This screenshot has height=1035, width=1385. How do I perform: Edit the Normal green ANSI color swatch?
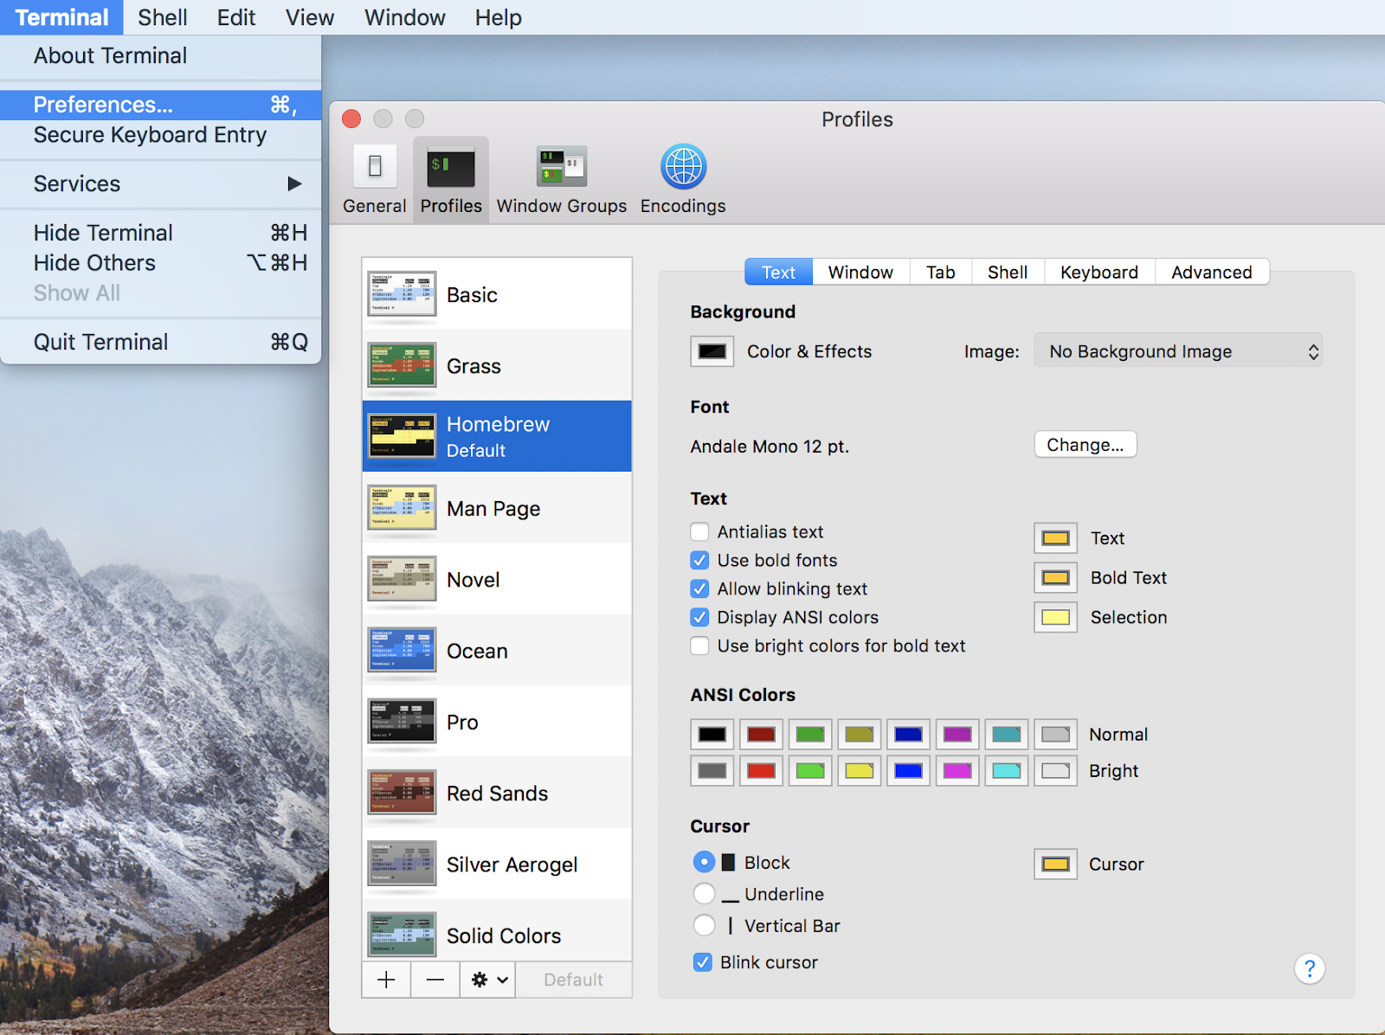tap(810, 735)
